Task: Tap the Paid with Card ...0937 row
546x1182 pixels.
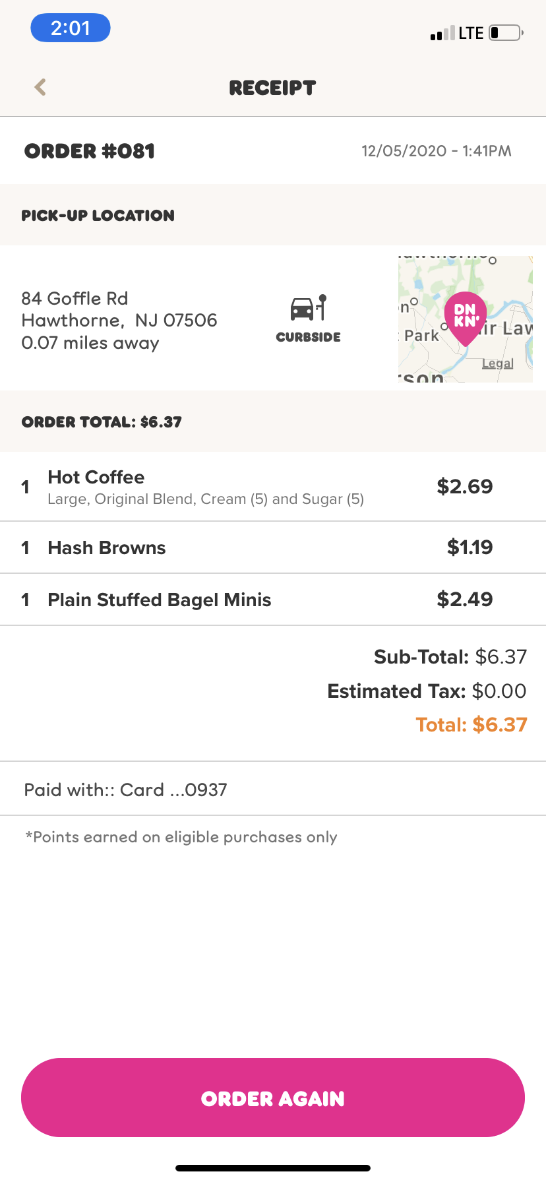Action: pos(126,790)
